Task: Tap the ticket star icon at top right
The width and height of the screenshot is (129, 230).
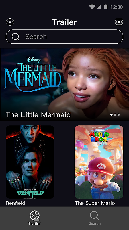Action: [x=119, y=22]
